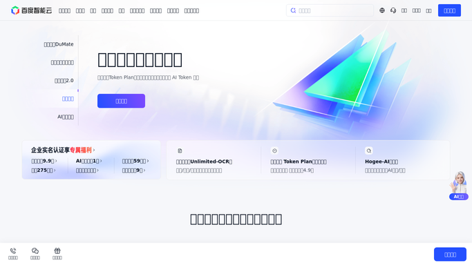Click the icon above Token Plan card
This screenshot has height=265, width=472.
point(274,151)
